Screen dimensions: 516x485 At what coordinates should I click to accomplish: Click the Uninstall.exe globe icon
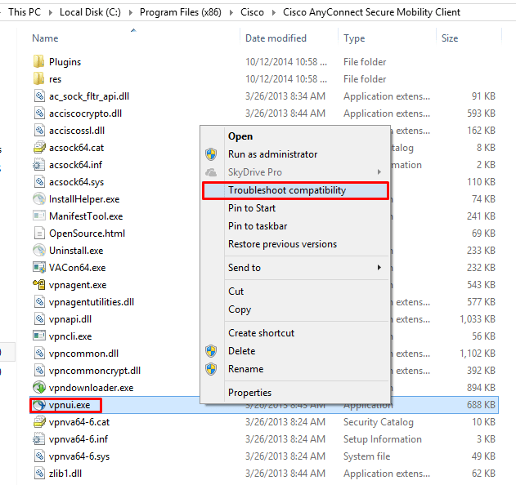(39, 251)
